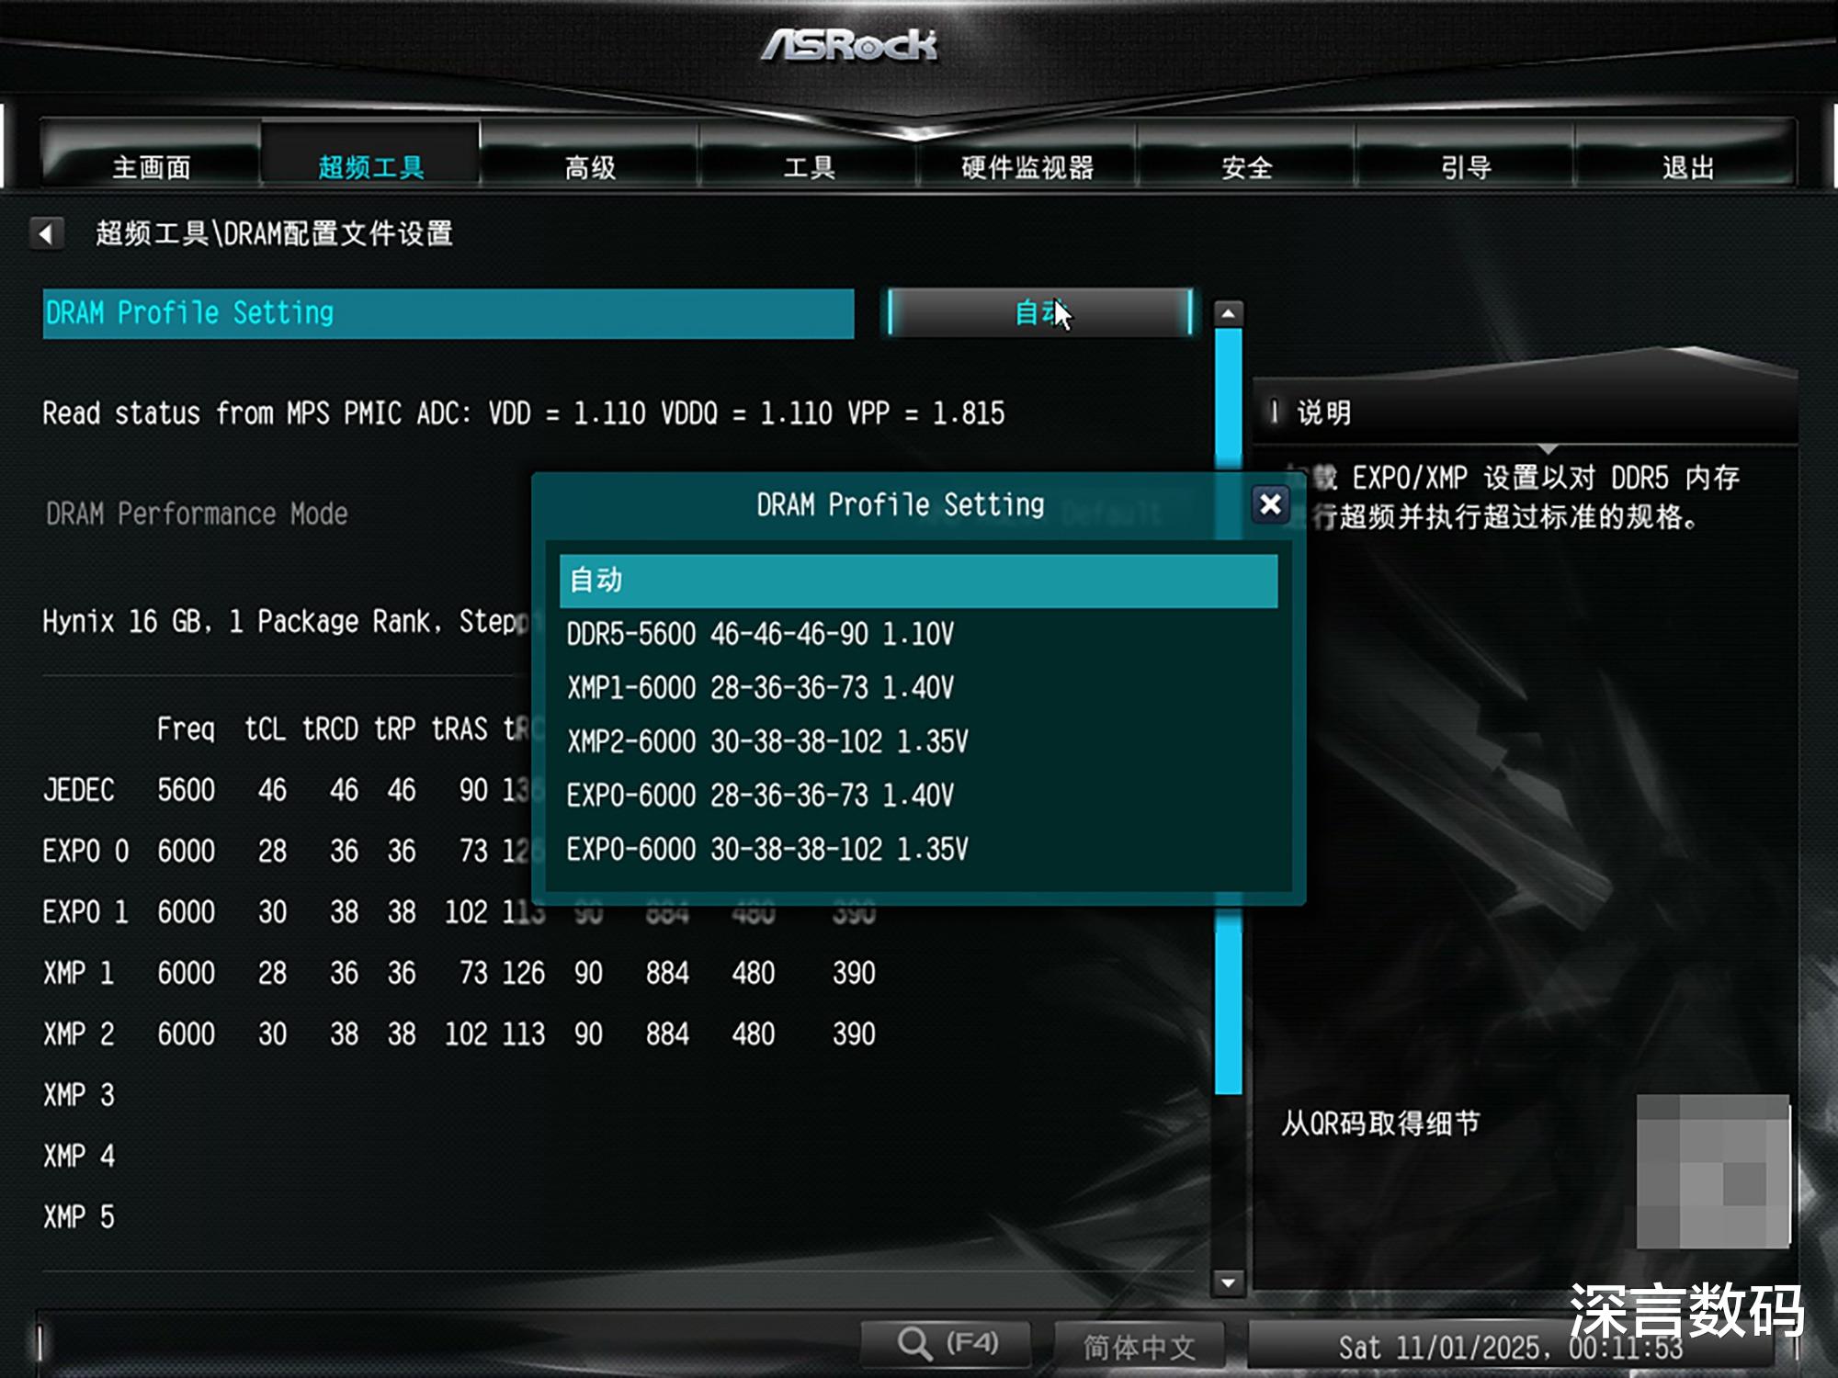Screen dimensions: 1838x1378
Task: Click the DRAM Profile Setting value button
Action: [x=1040, y=313]
